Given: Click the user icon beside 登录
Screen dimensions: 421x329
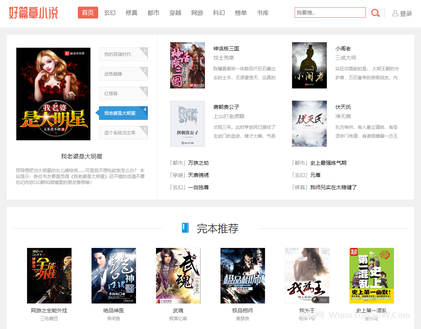Looking at the screenshot, I should [395, 13].
